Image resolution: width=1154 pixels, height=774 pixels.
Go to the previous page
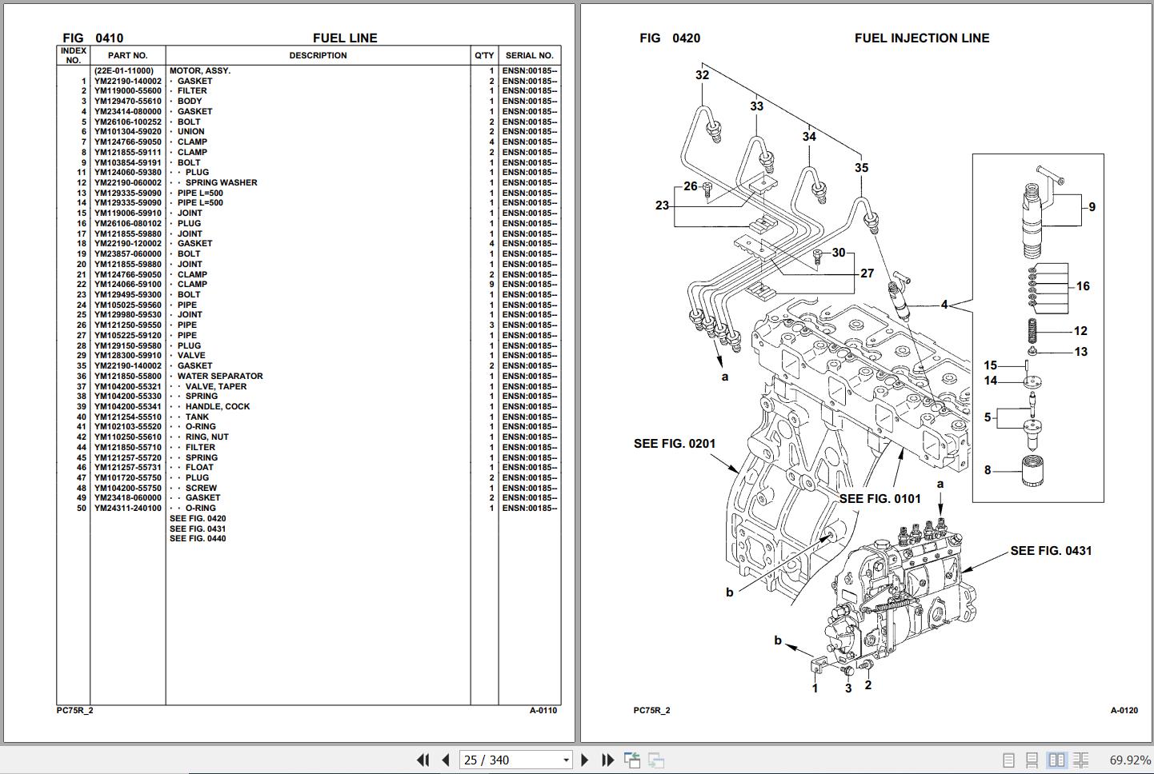446,760
